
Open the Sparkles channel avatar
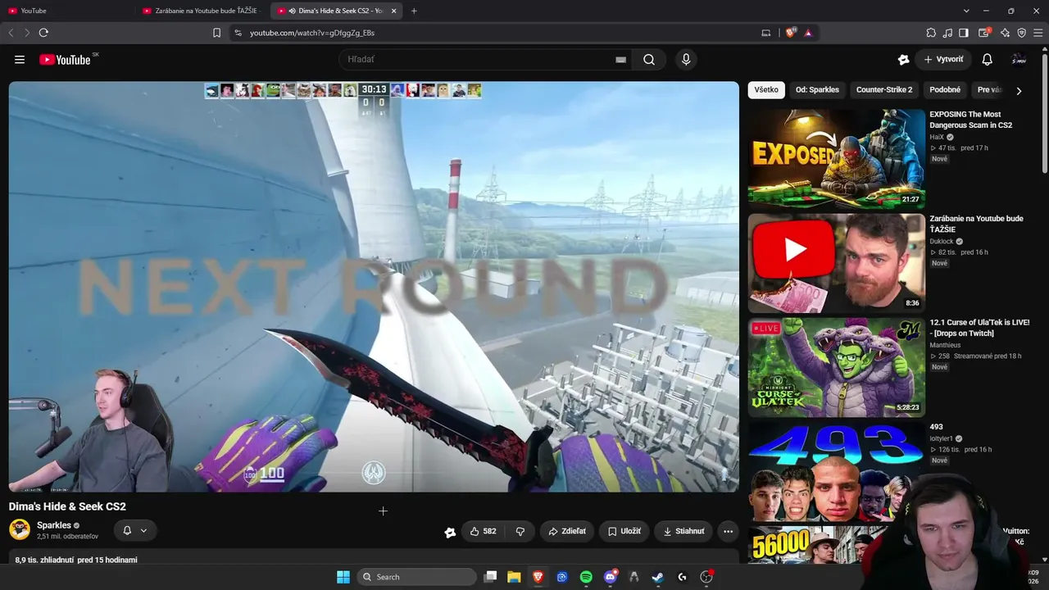pyautogui.click(x=20, y=529)
